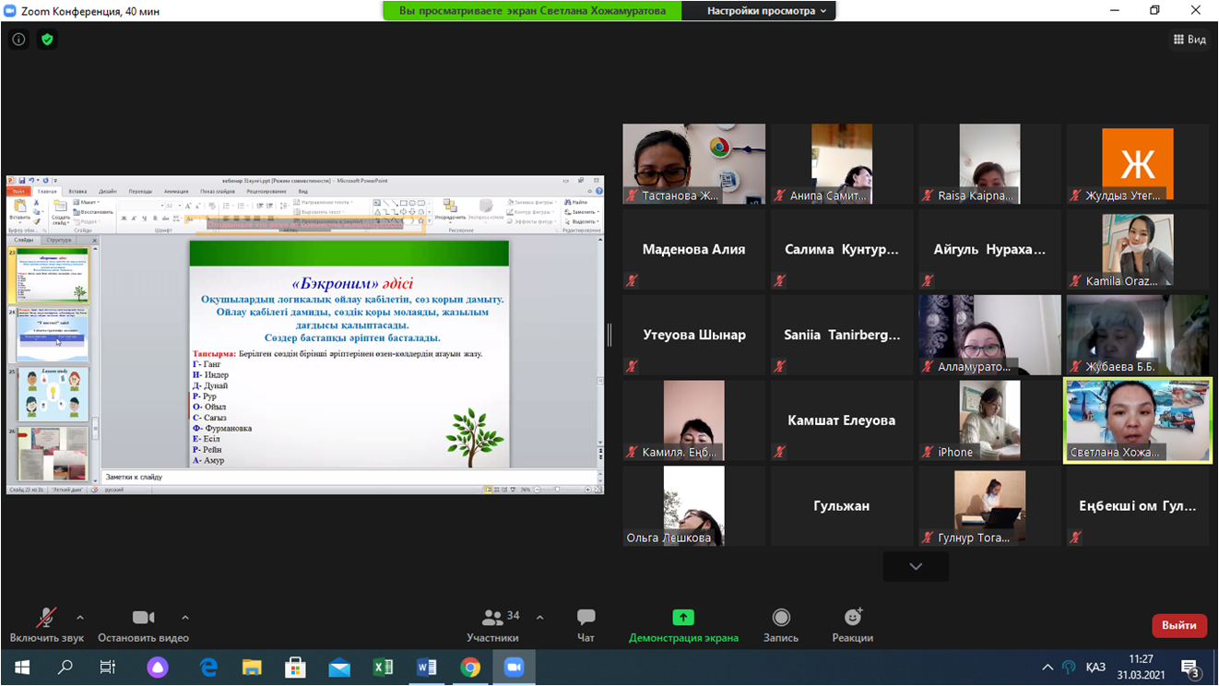Open Zoom from the Windows taskbar
Screen dimensions: 1219x686
tap(514, 668)
